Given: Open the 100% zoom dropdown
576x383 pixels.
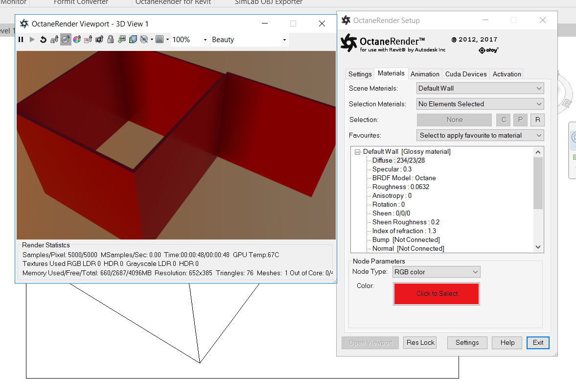Looking at the screenshot, I should point(205,40).
